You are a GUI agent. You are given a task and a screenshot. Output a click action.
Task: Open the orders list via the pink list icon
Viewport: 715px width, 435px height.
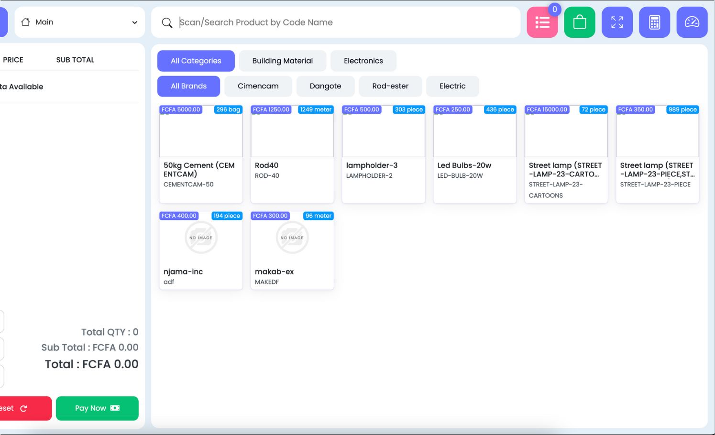[542, 22]
